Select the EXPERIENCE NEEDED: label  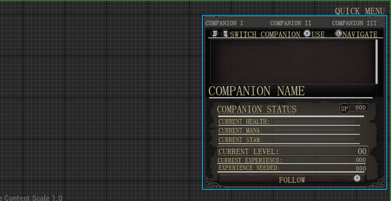pyautogui.click(x=249, y=168)
